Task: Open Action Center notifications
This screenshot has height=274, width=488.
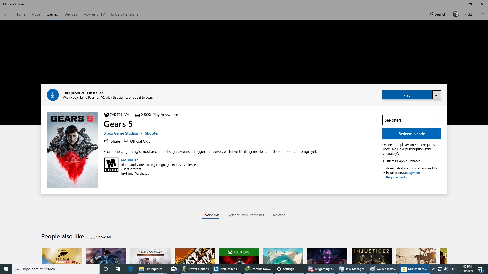Action: (480, 269)
